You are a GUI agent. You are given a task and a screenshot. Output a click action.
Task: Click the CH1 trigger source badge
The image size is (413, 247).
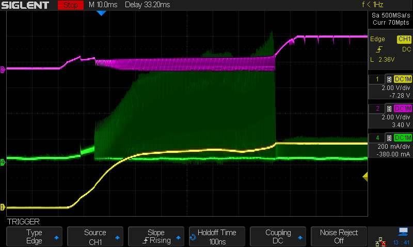[x=404, y=40]
